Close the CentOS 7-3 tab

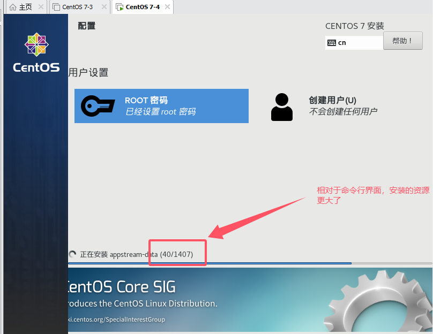tap(104, 6)
